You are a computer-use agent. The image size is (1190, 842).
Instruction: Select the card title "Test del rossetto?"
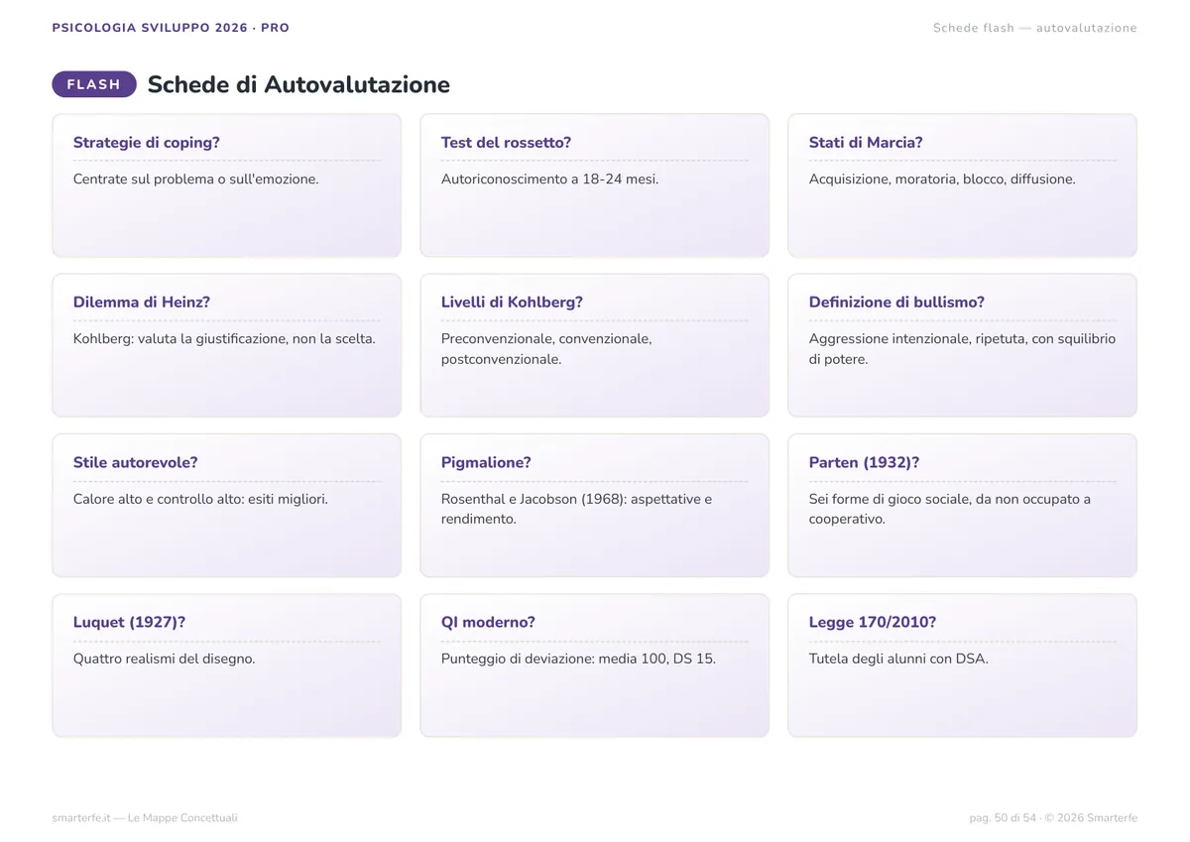[506, 143]
